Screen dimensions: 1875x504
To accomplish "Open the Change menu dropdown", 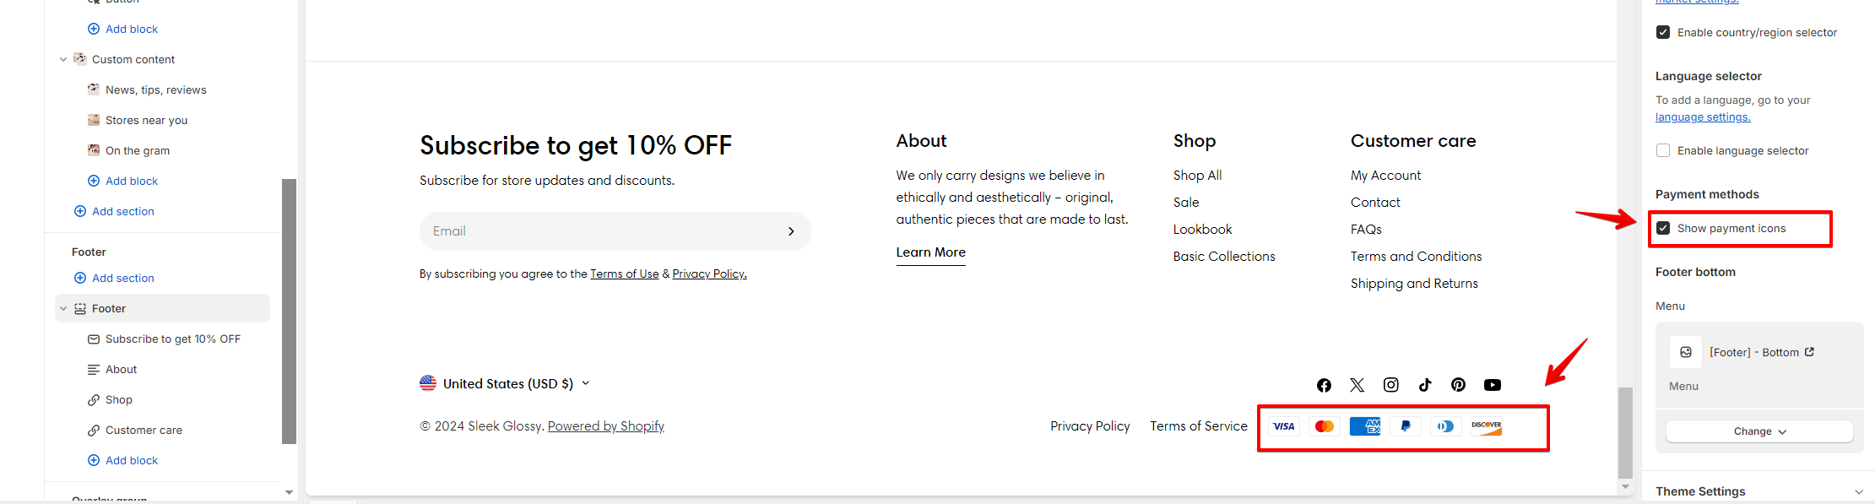I will click(x=1759, y=431).
